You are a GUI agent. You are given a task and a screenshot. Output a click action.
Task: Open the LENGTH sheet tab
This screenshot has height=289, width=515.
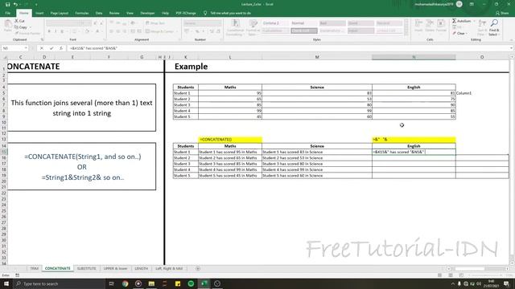point(142,268)
